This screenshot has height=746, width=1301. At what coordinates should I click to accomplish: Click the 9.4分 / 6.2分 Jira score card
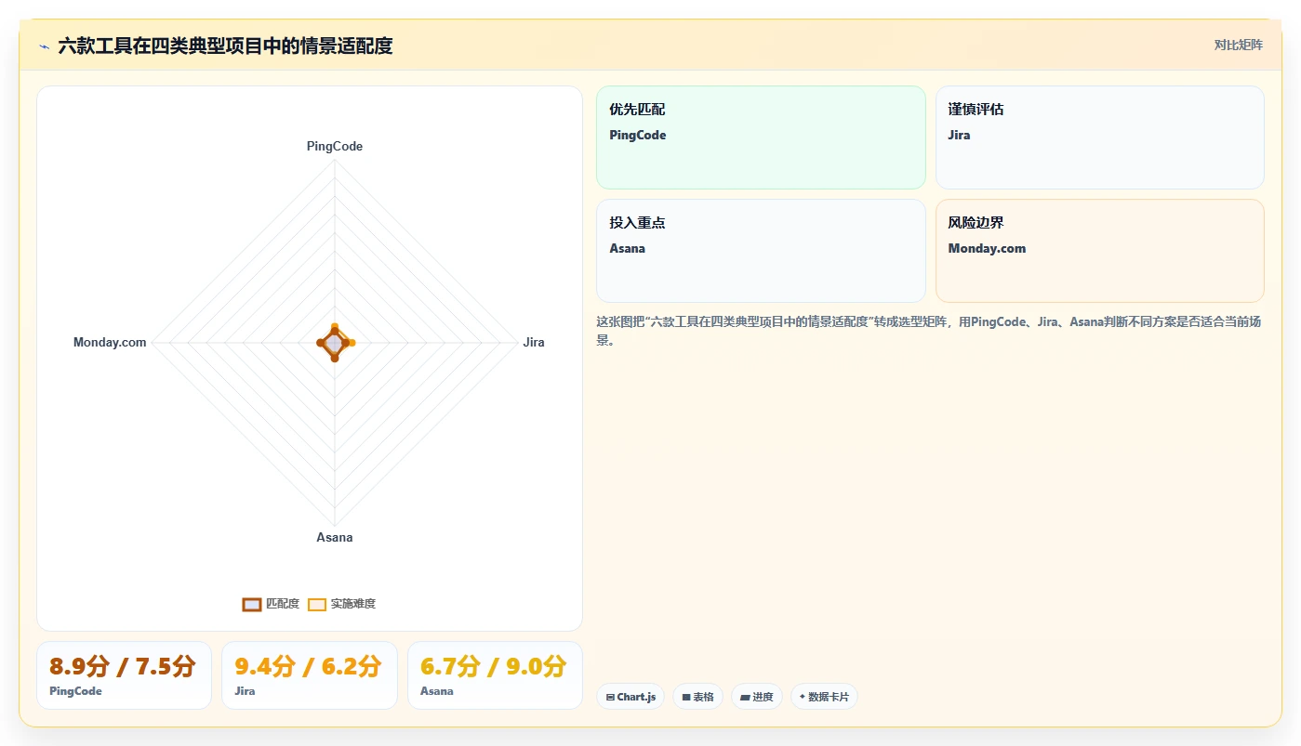(310, 675)
